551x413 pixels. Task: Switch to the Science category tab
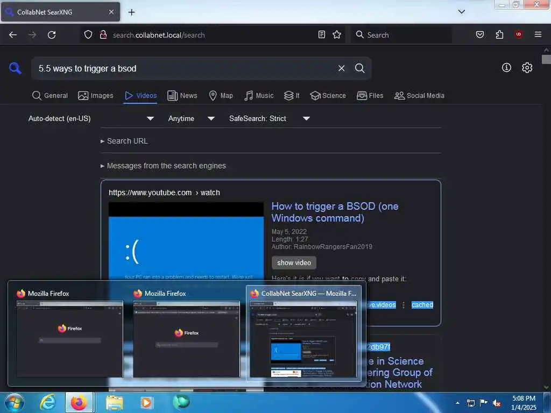click(328, 96)
